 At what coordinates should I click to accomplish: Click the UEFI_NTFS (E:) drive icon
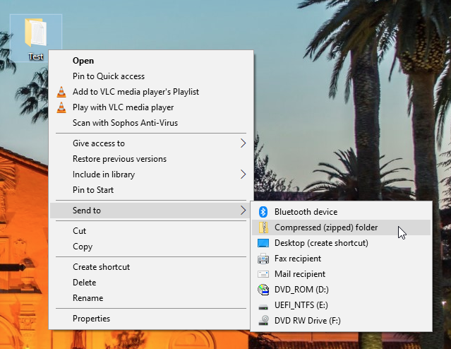[263, 305]
